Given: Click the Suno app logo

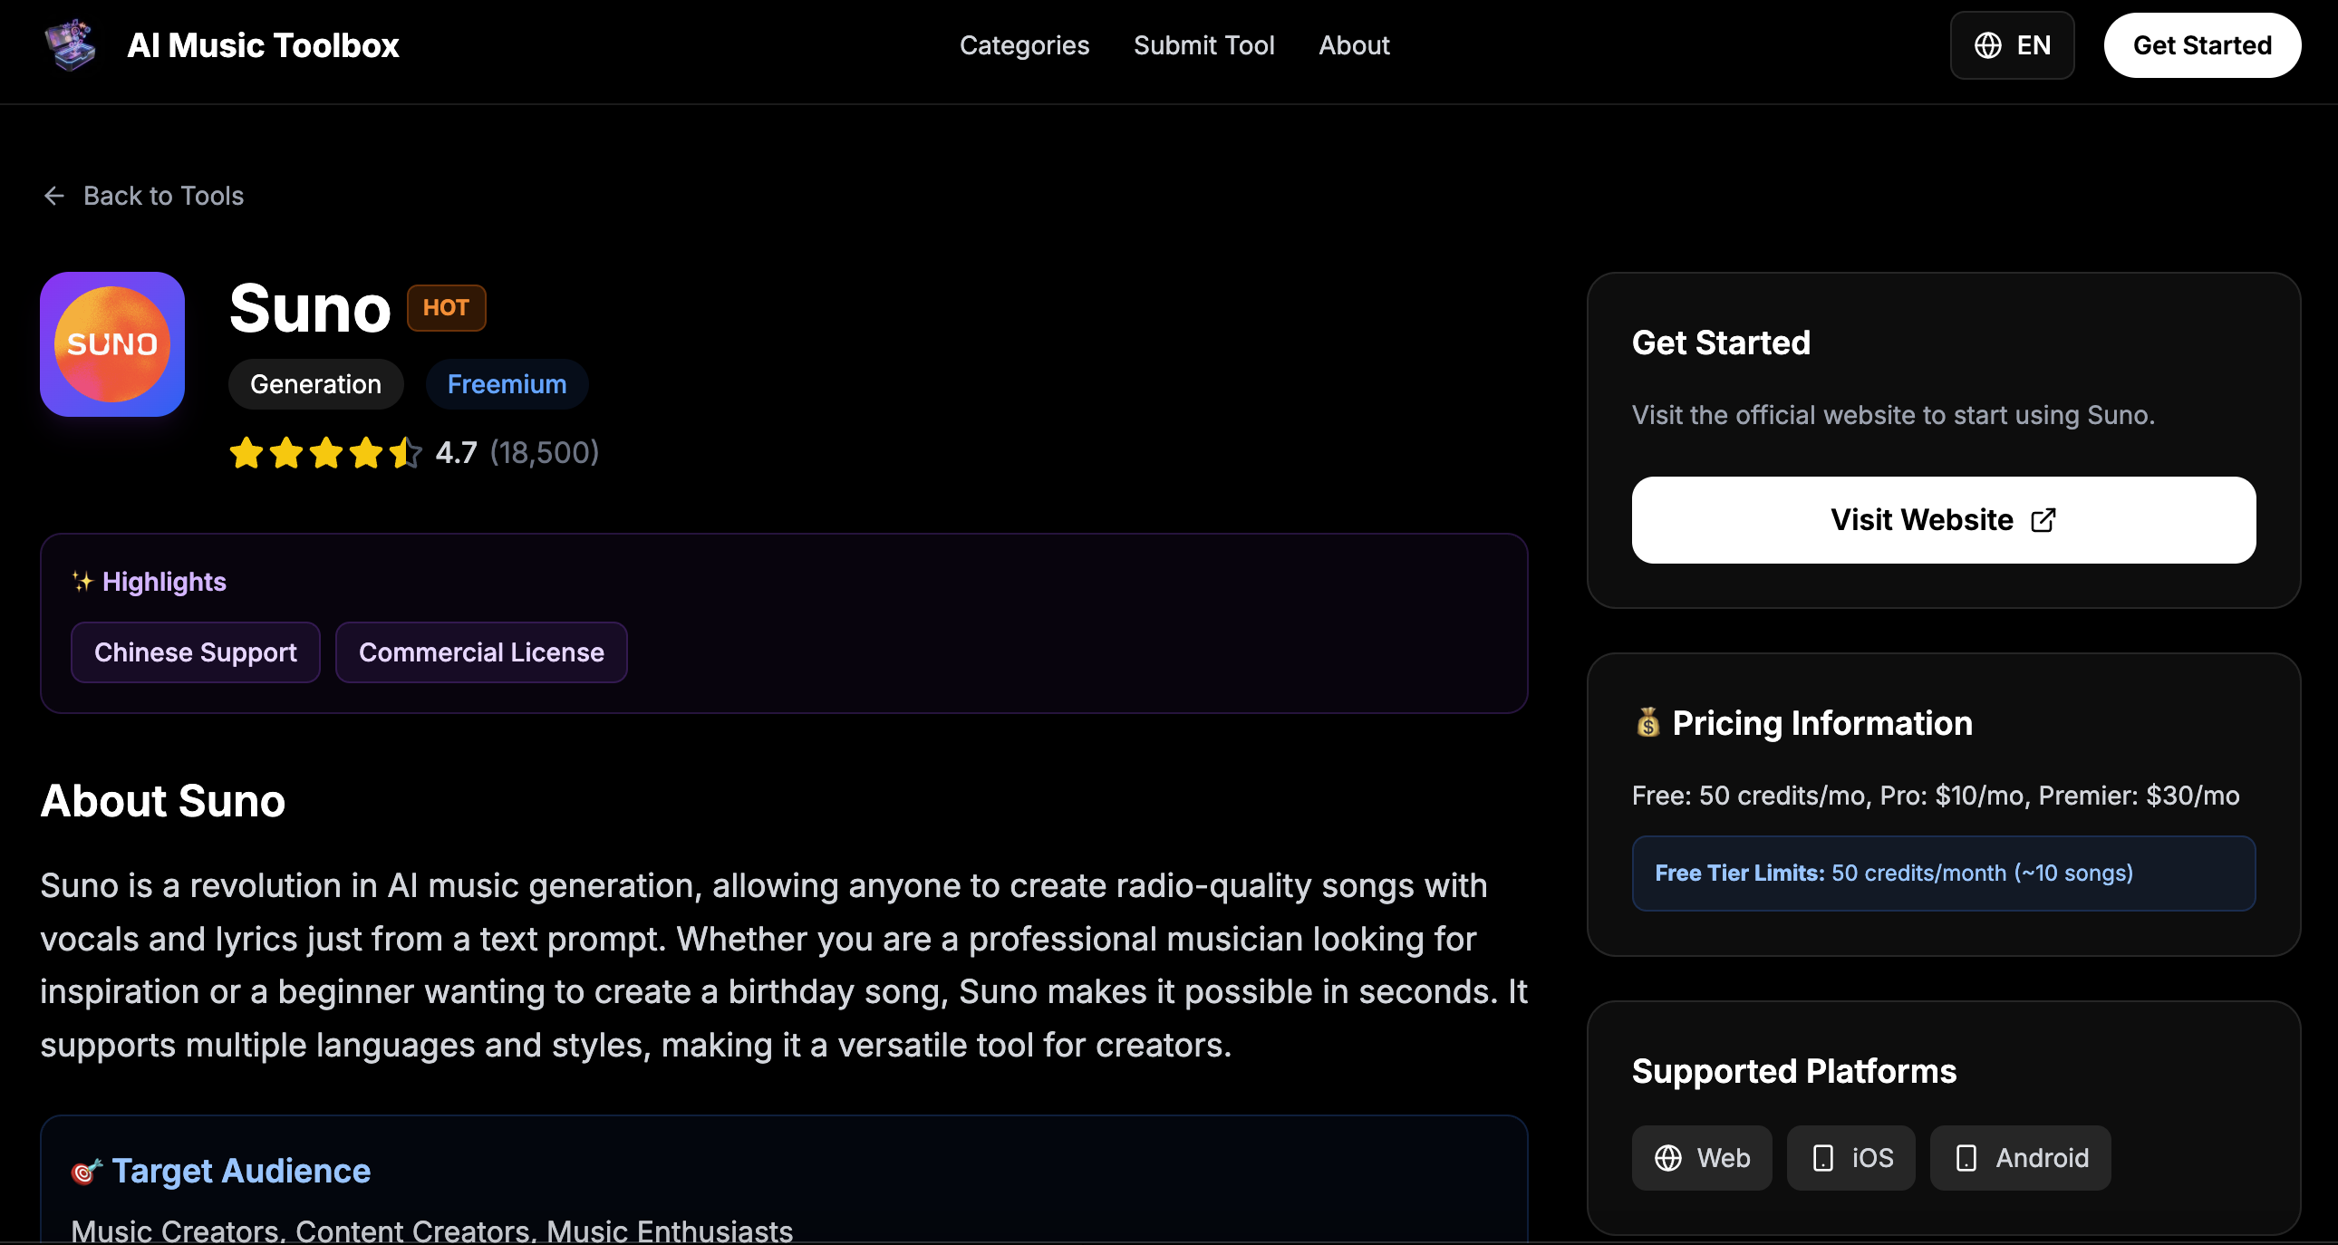Looking at the screenshot, I should [111, 344].
